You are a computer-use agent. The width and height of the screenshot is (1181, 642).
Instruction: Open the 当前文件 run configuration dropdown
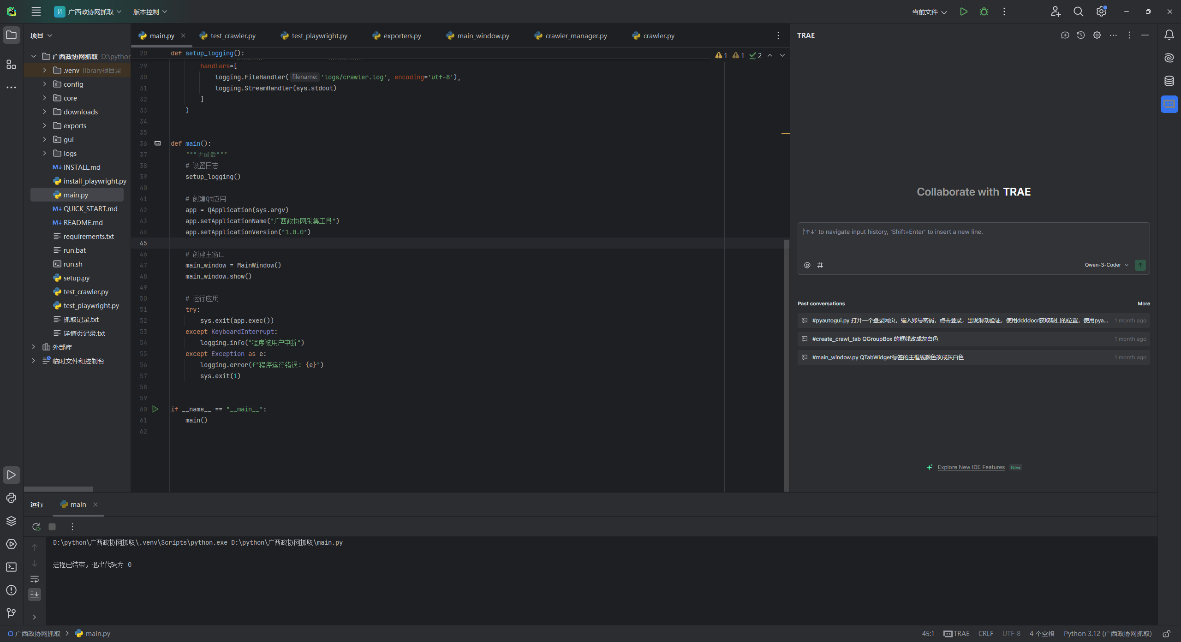pos(928,12)
